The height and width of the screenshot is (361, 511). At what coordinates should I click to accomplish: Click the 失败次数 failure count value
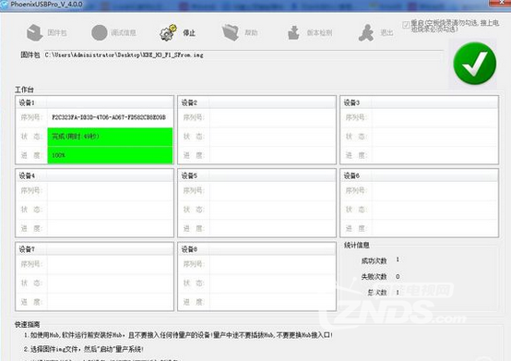click(x=398, y=277)
